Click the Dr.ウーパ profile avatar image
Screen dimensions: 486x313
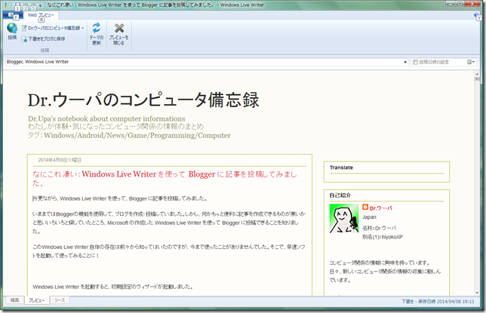pyautogui.click(x=344, y=219)
